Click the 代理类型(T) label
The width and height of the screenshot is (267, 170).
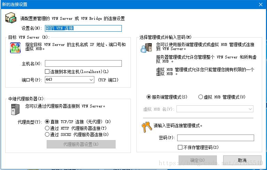[30, 122]
